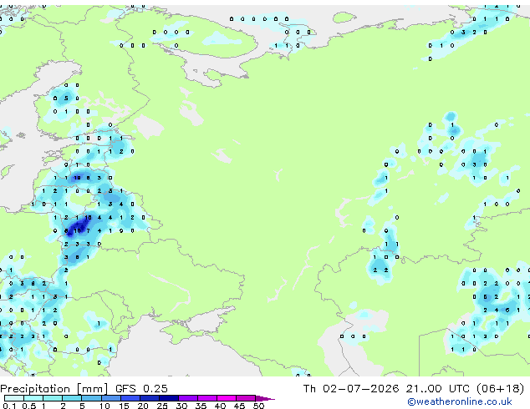Select legend swatch between 0.1 and 0.5
This screenshot has height=409, width=530.
point(14,398)
